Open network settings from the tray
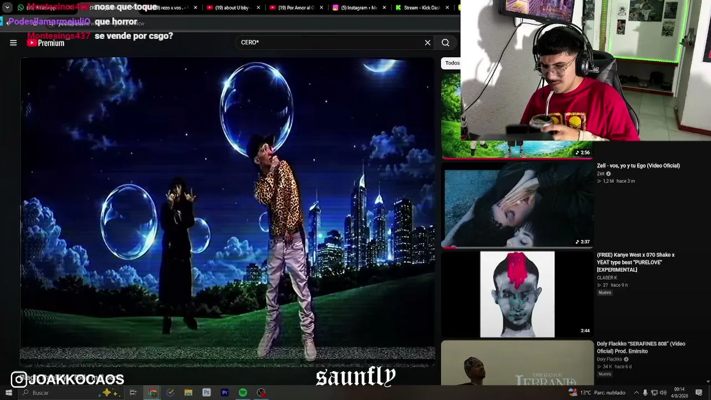The width and height of the screenshot is (711, 400). click(x=653, y=393)
